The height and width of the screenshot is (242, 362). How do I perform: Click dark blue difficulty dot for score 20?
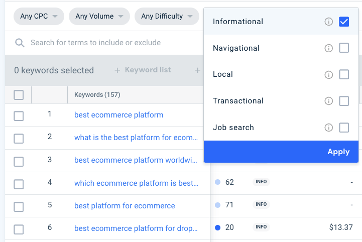click(x=217, y=227)
